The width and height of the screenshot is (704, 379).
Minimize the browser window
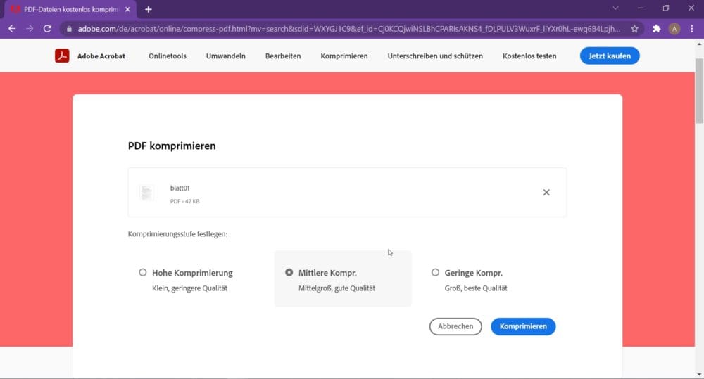pos(641,8)
